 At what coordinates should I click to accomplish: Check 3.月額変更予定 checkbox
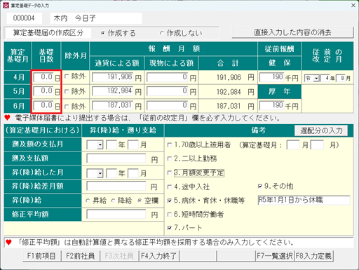[x=170, y=173]
